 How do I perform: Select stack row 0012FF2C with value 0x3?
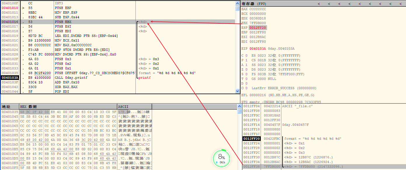(324, 153)
